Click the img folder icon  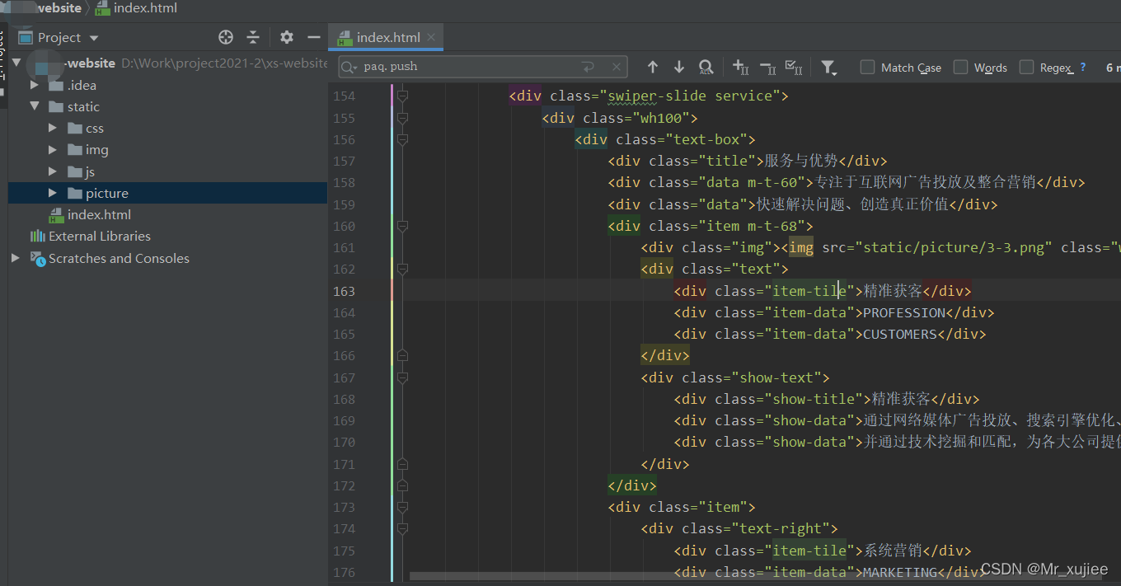coord(74,149)
